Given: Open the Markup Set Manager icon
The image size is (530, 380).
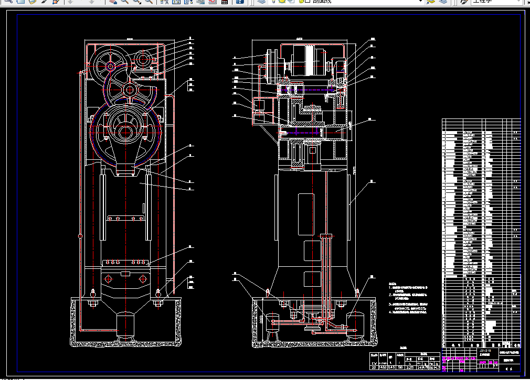Looking at the screenshot, I should pos(213,1).
